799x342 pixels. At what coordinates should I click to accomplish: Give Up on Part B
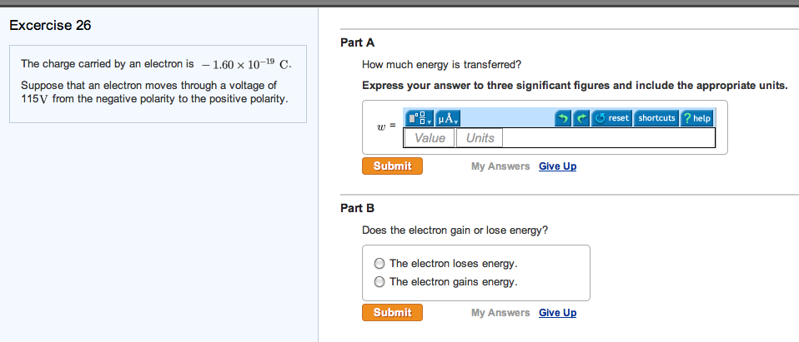(557, 313)
